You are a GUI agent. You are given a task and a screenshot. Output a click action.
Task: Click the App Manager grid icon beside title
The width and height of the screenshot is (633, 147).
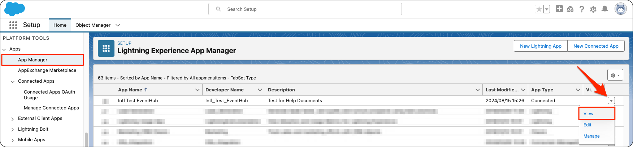106,48
